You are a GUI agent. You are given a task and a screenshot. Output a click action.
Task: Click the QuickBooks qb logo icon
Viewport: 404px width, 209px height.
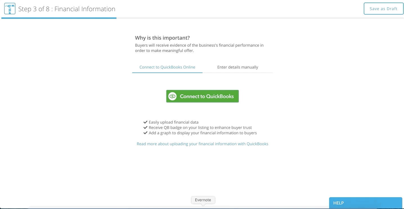[x=172, y=96]
